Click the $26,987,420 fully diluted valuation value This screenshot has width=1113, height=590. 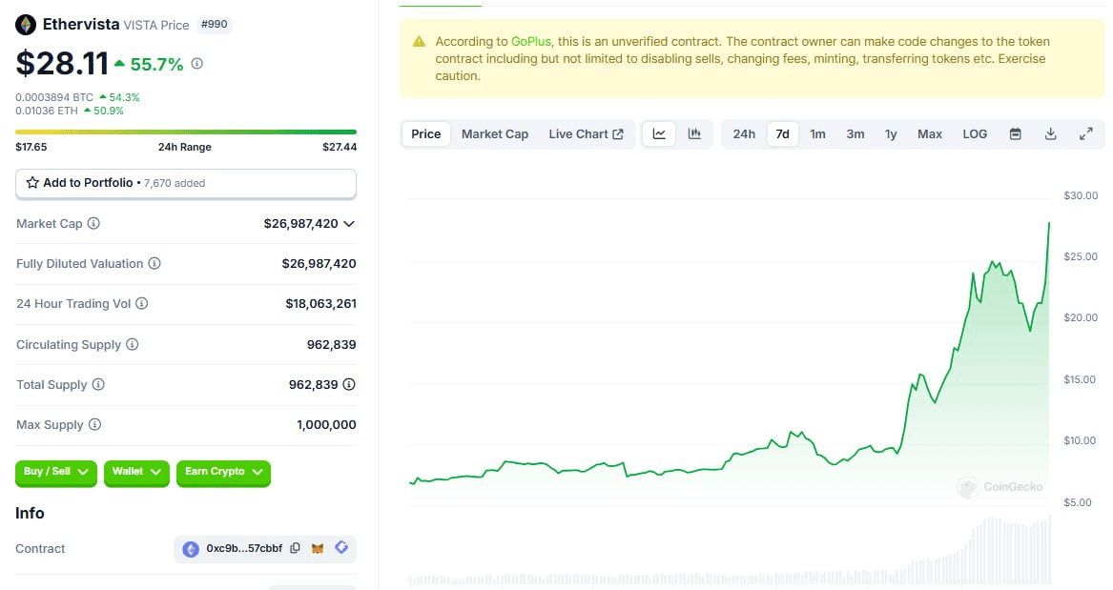(x=319, y=264)
